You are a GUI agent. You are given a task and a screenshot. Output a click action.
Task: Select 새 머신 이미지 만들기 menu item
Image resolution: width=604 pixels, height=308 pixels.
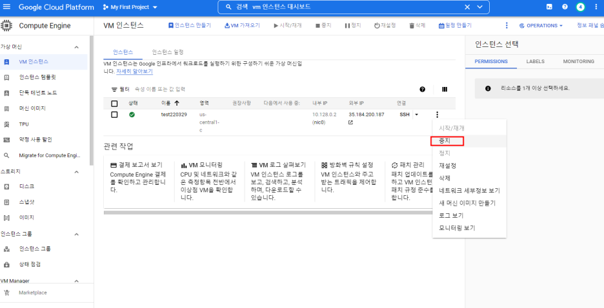pos(470,203)
